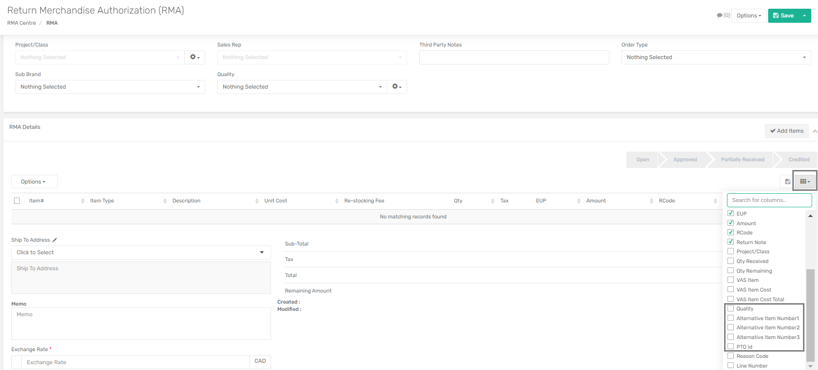This screenshot has height=370, width=818.
Task: Click the column list scroll-up arrow
Action: click(810, 216)
